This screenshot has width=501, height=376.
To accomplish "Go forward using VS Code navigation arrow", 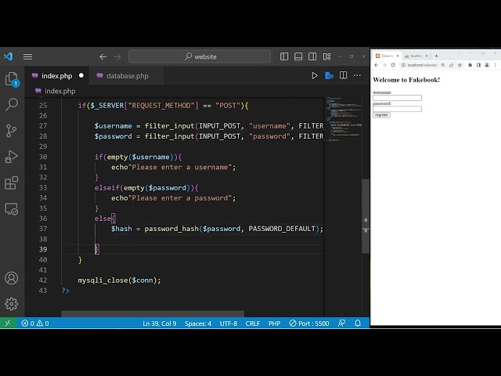I will [117, 56].
